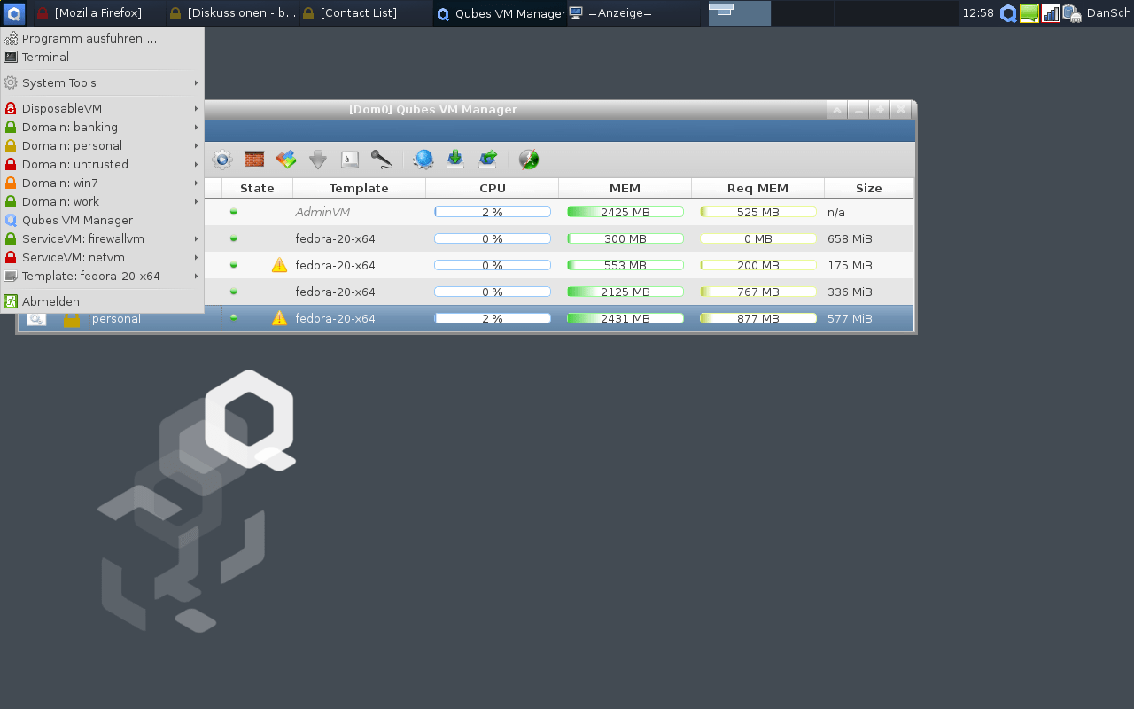Click the monitor icon of the =Anzeige= task

pos(576,13)
